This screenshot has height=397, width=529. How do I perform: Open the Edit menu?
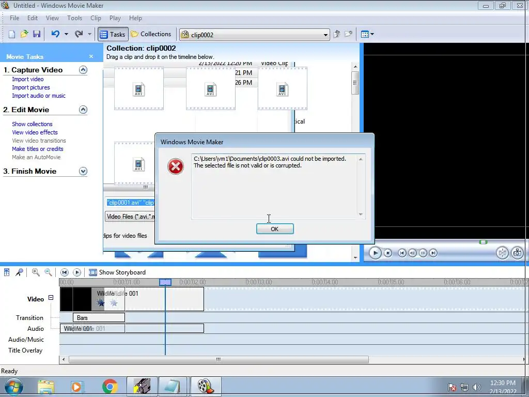point(33,18)
